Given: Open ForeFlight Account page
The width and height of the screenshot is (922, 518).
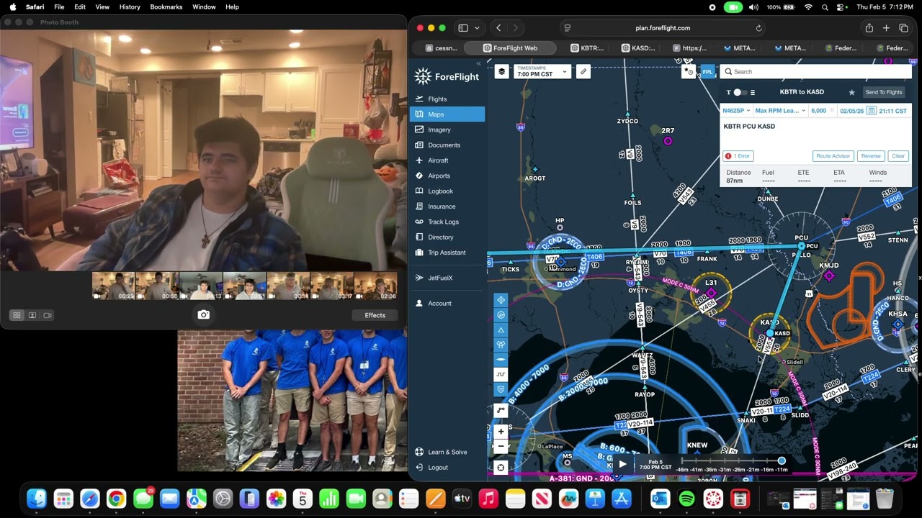Looking at the screenshot, I should 439,304.
